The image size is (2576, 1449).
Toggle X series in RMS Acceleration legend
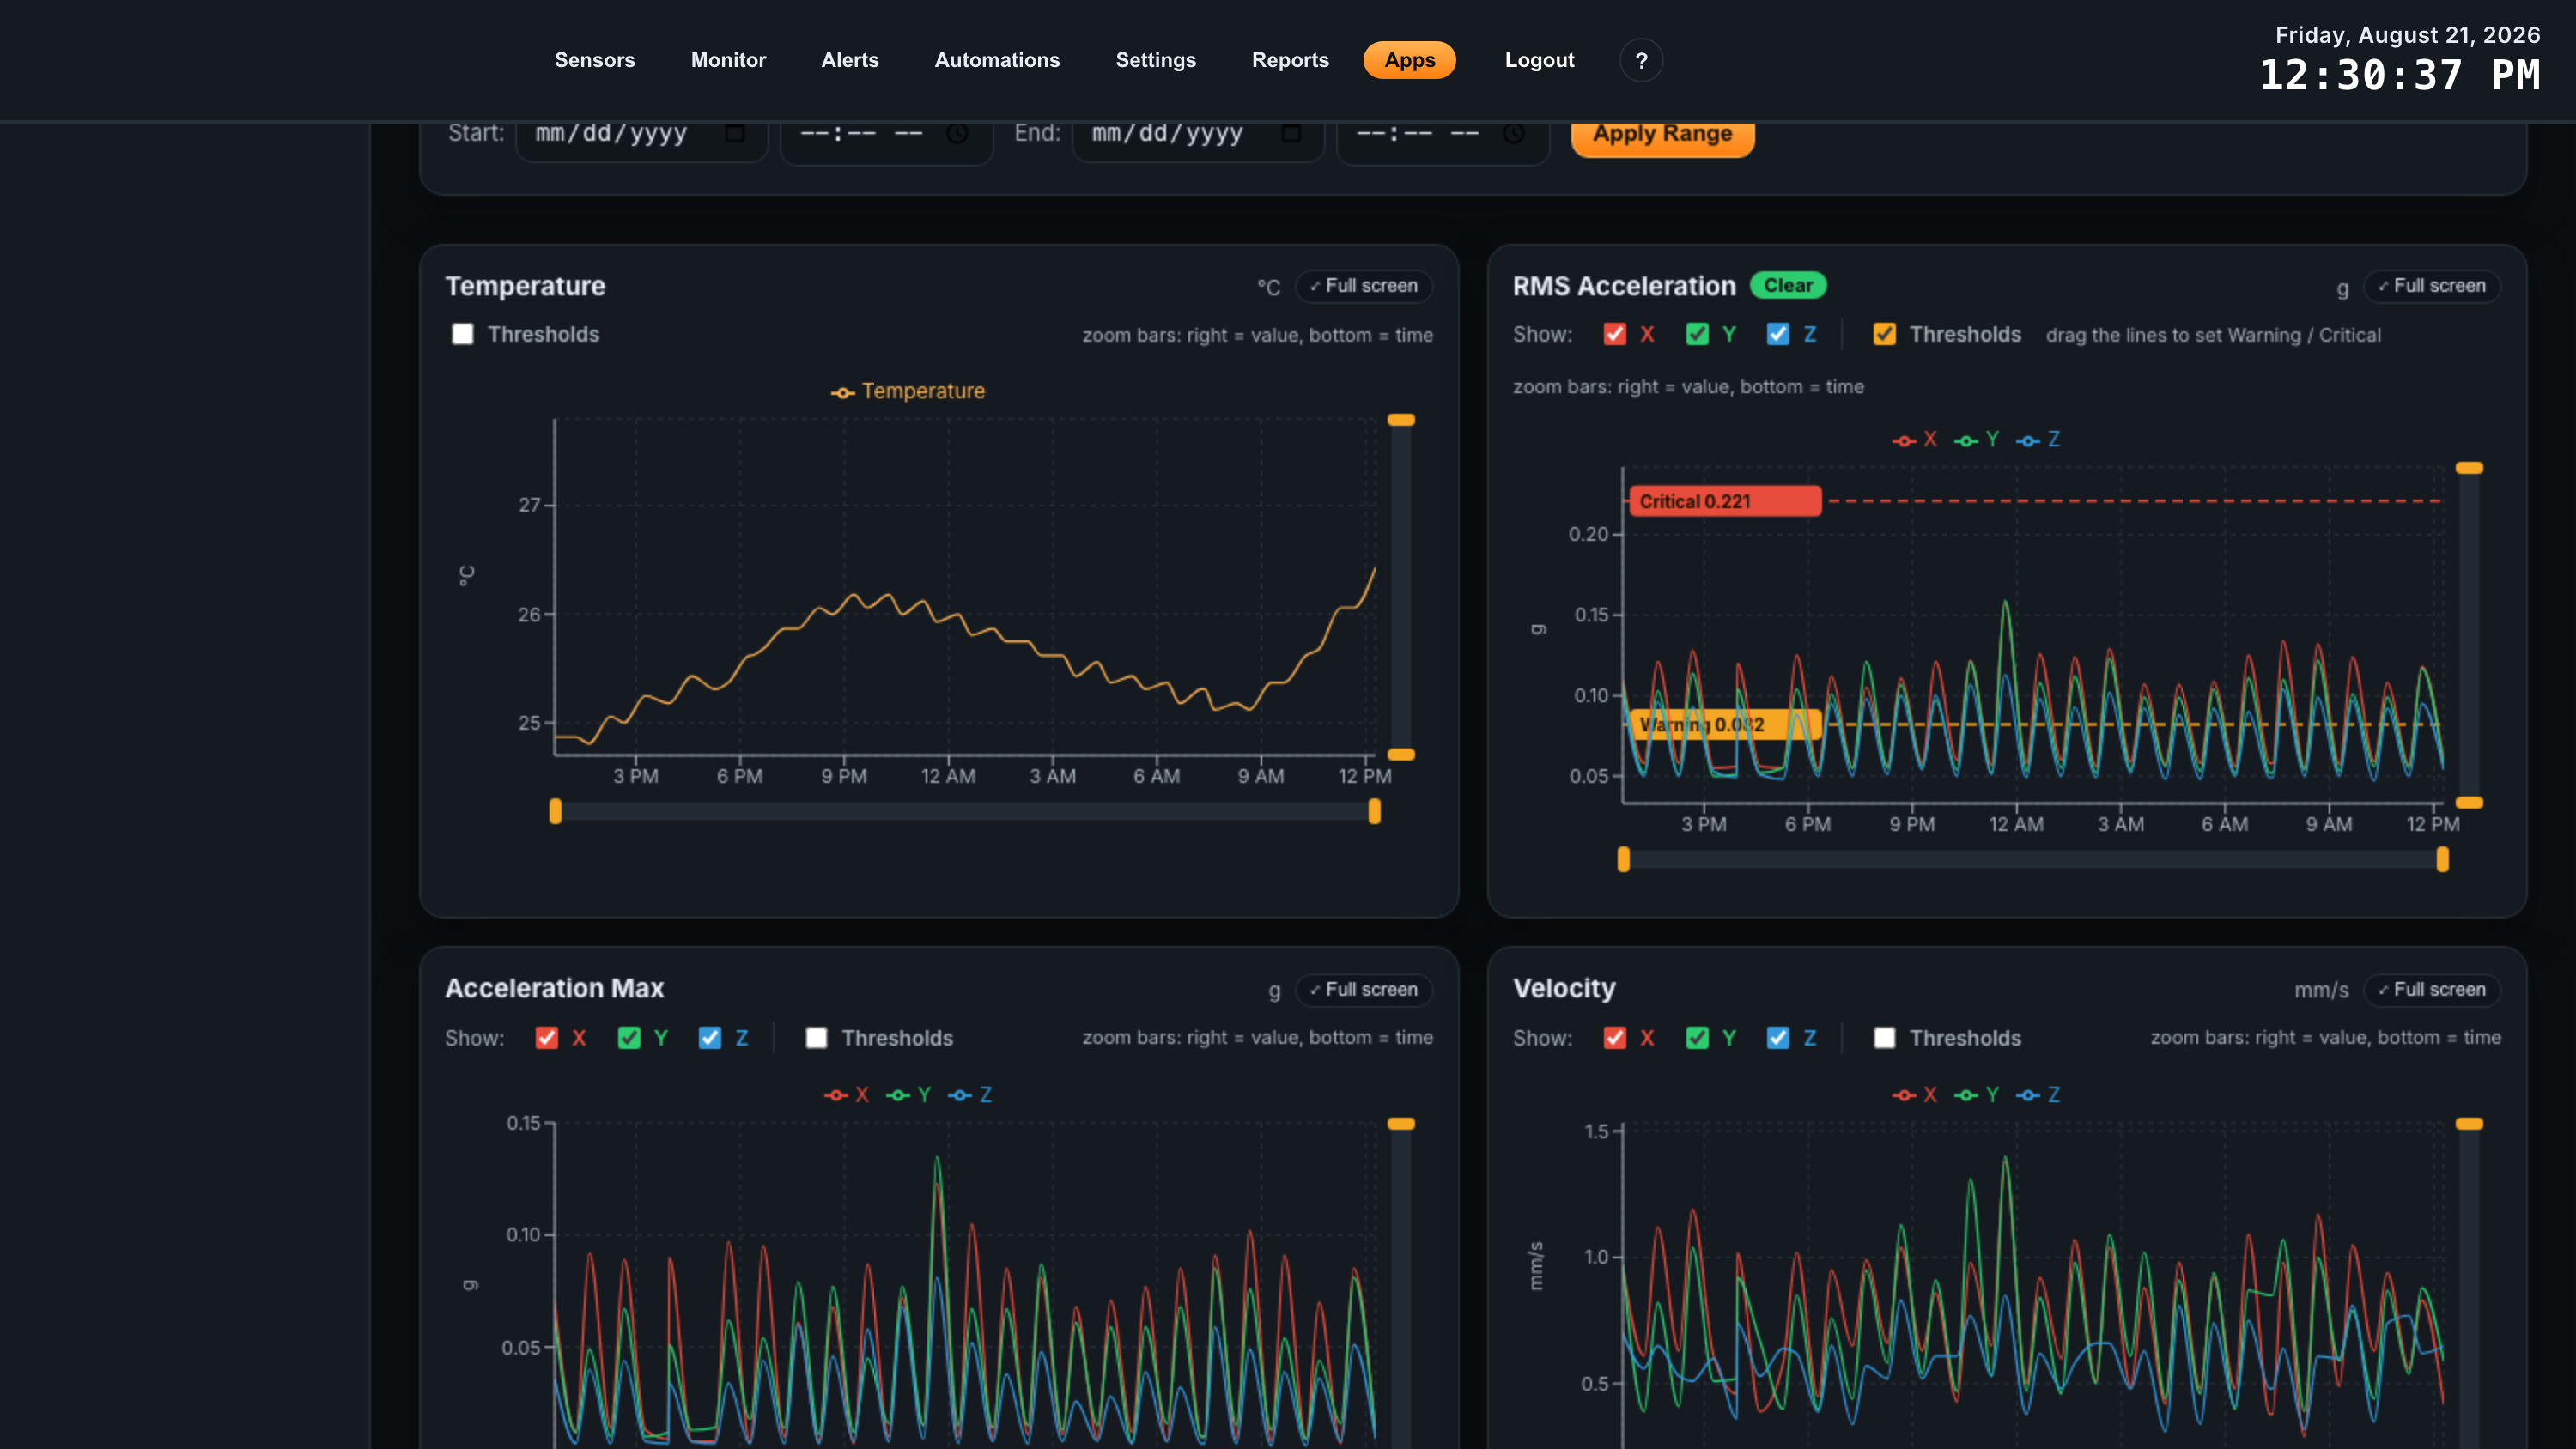coord(1914,440)
